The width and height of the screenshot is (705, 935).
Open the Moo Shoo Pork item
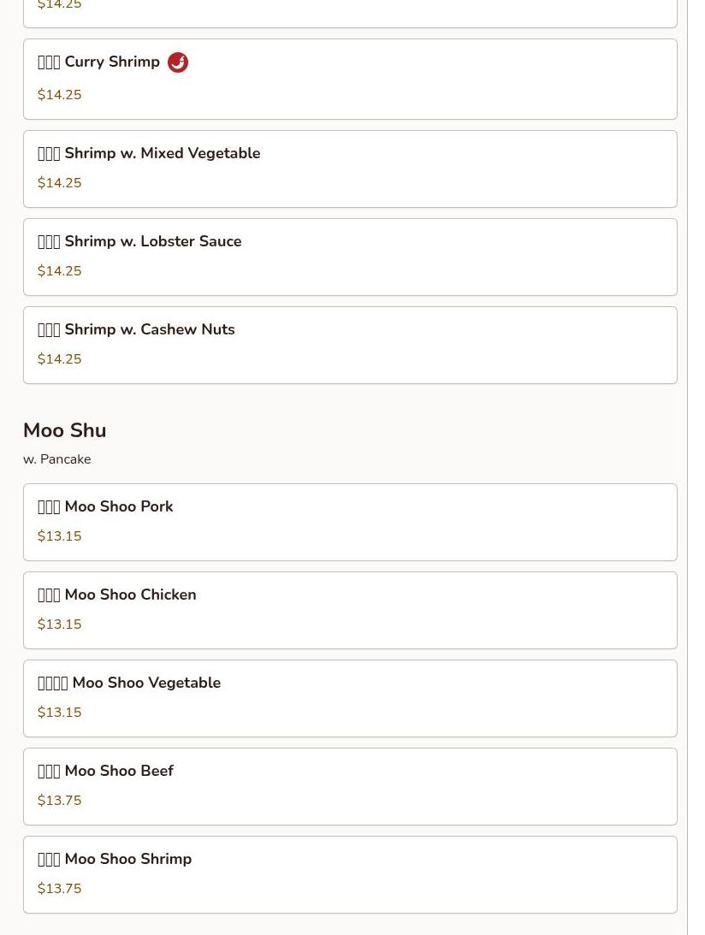(350, 523)
